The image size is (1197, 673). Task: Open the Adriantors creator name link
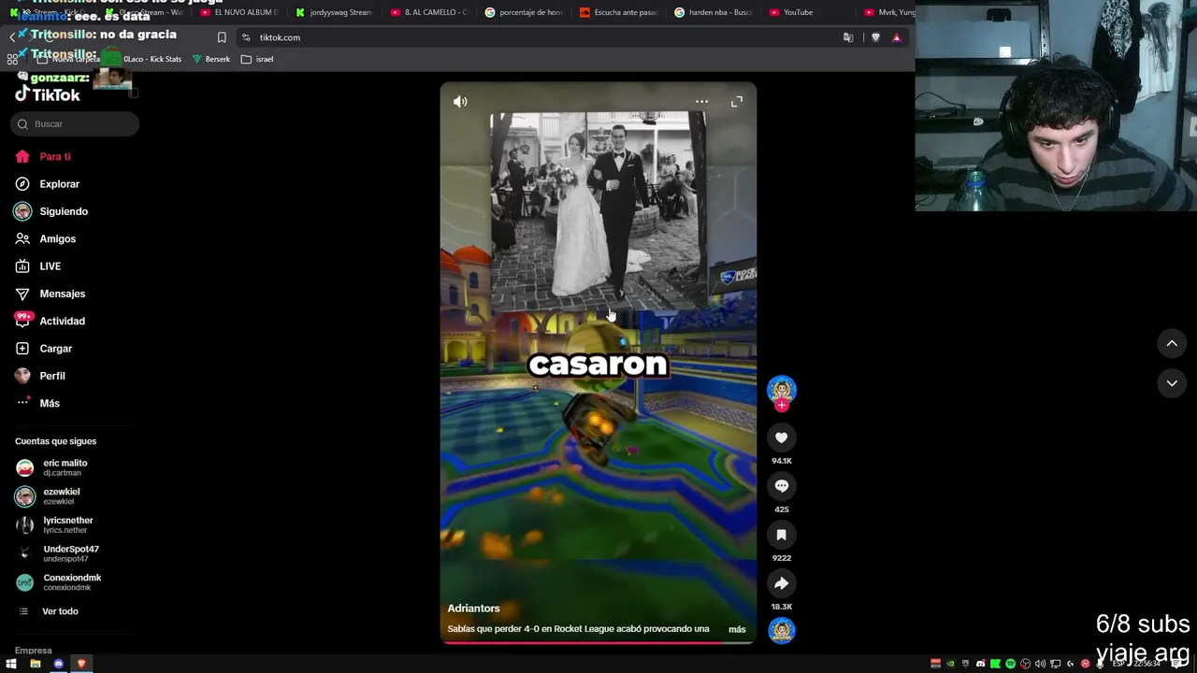(x=473, y=609)
